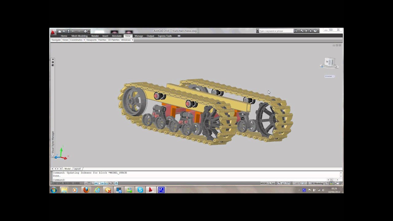393x221 pixels.
Task: Click the system tray volume speaker icon
Action: 324,190
